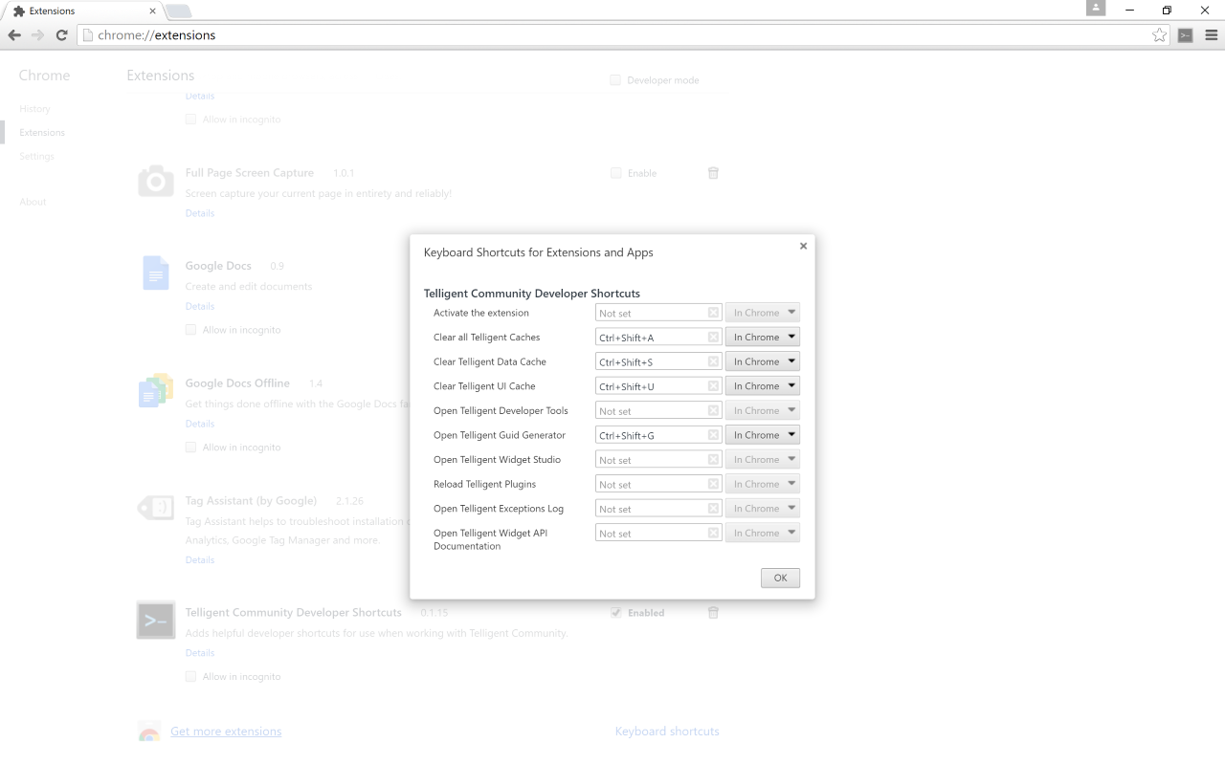This screenshot has width=1225, height=765.
Task: Clear the Ctrl+Shift+S shortcut with its X control
Action: click(712, 361)
